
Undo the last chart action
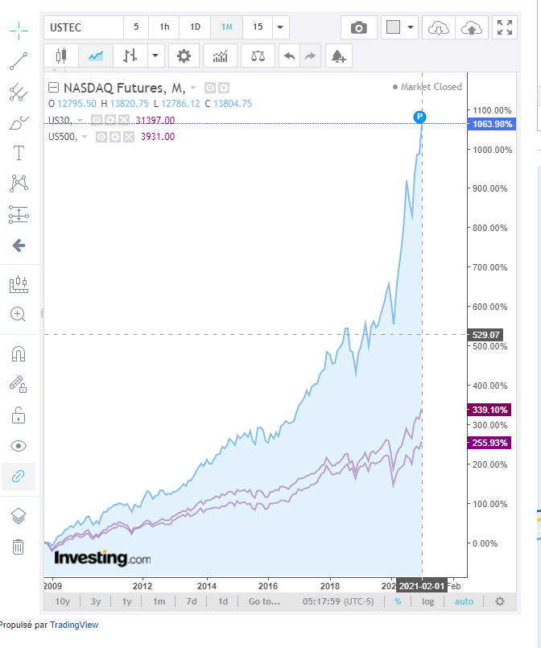289,56
